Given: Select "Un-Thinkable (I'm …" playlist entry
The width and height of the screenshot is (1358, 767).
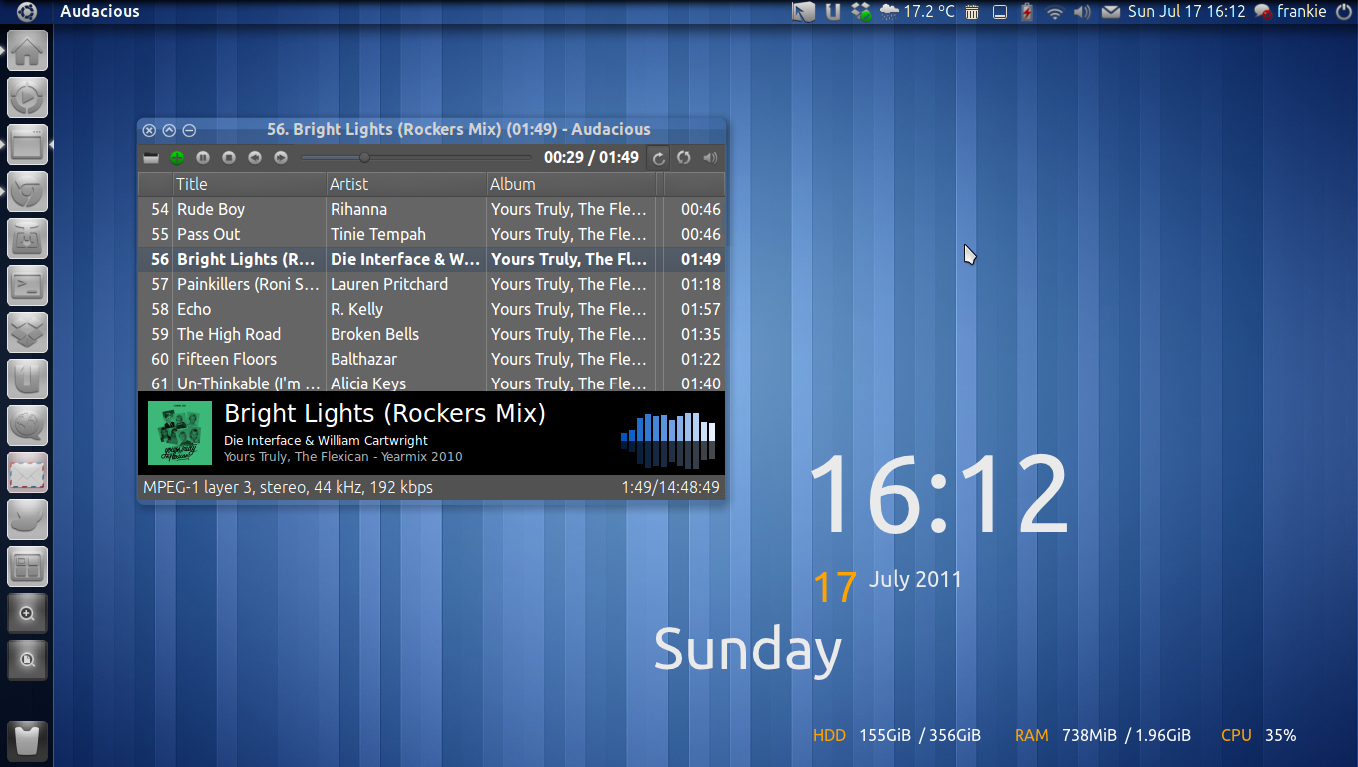Looking at the screenshot, I should [249, 383].
